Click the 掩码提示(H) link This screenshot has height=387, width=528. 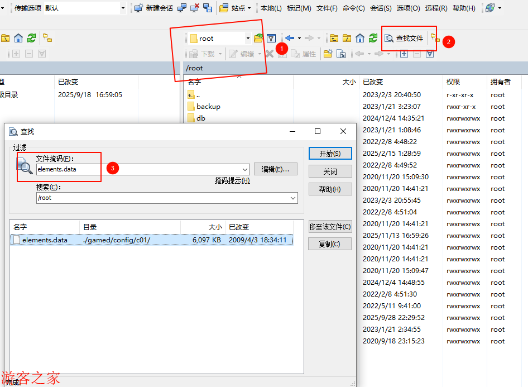click(232, 181)
